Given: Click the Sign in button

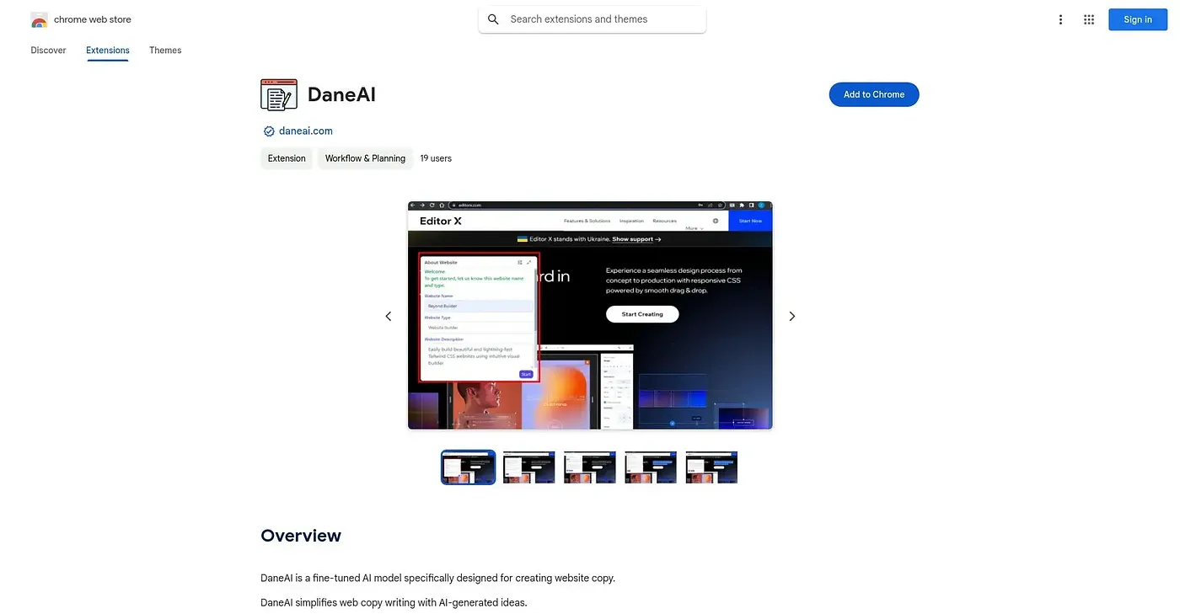Looking at the screenshot, I should 1138,19.
